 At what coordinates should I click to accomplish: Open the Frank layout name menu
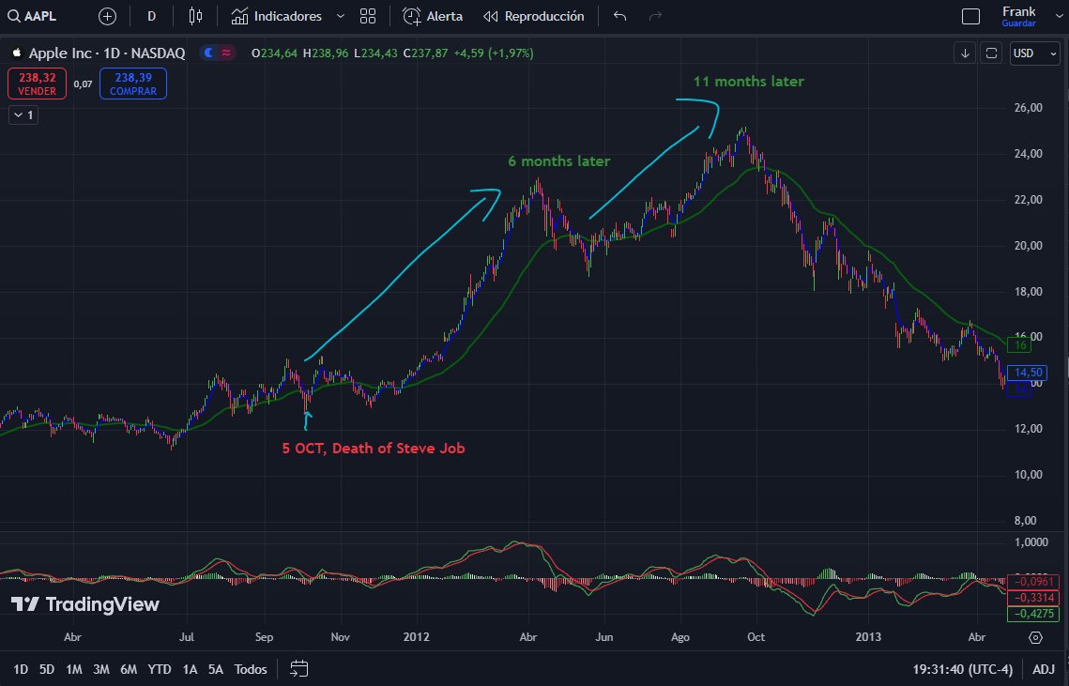point(1018,11)
